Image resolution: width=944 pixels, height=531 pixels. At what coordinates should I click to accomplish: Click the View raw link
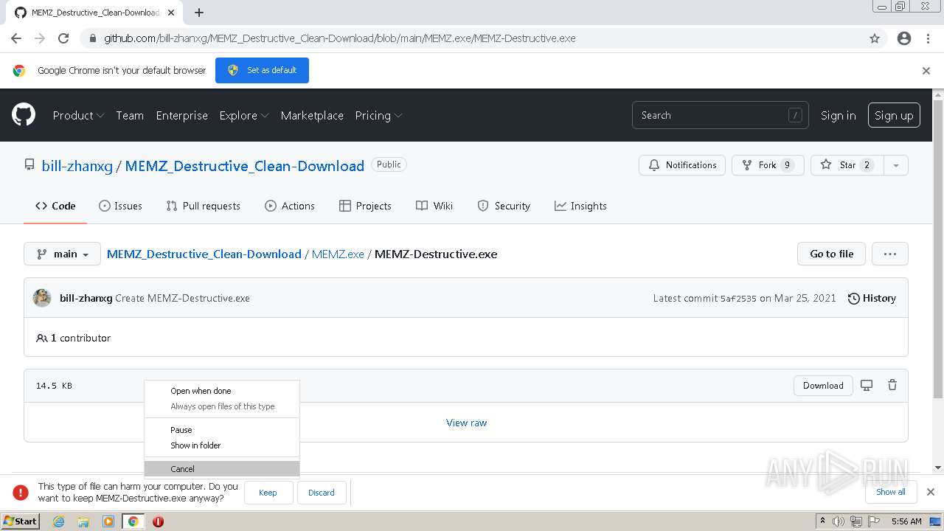coord(466,423)
